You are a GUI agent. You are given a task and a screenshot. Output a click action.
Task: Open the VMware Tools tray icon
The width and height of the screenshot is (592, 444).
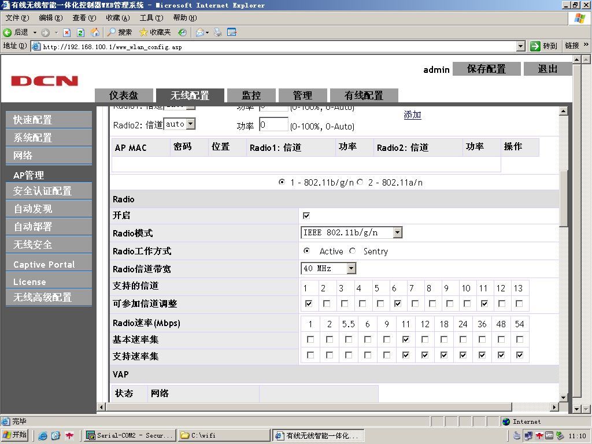pos(549,436)
